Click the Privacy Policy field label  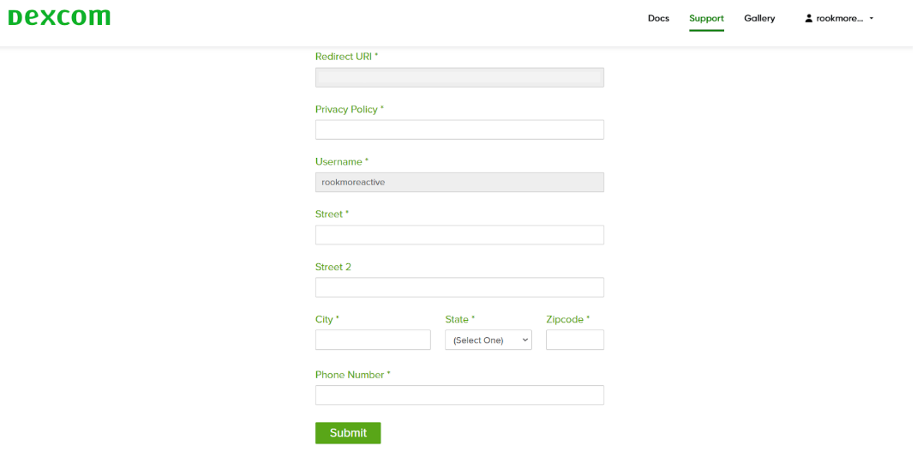coord(349,110)
